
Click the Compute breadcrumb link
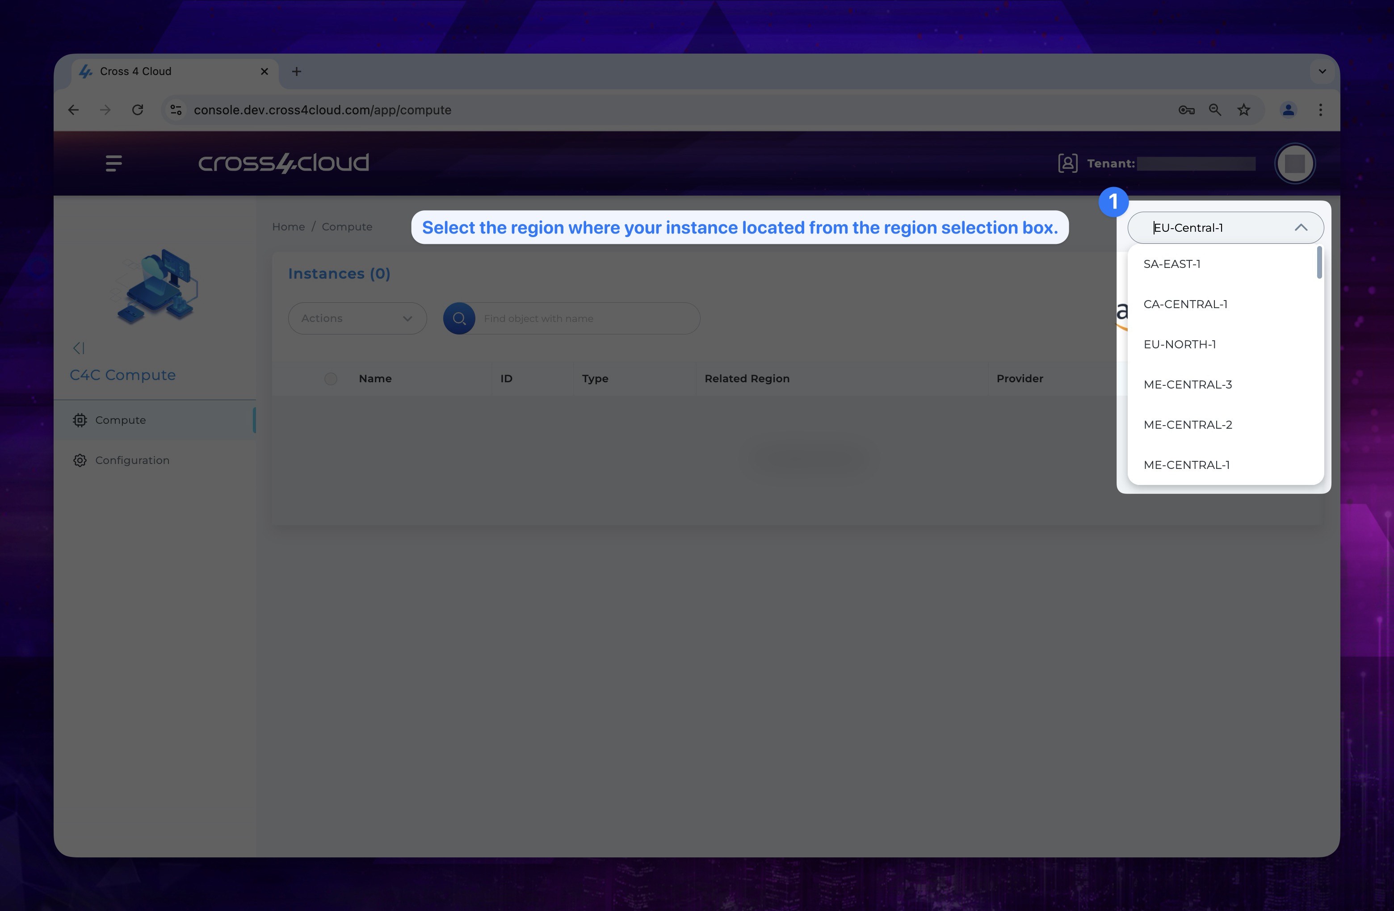347,227
